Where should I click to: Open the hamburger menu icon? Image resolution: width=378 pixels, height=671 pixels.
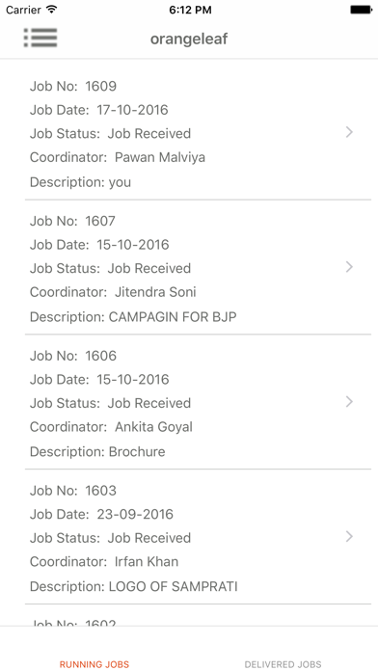click(40, 39)
